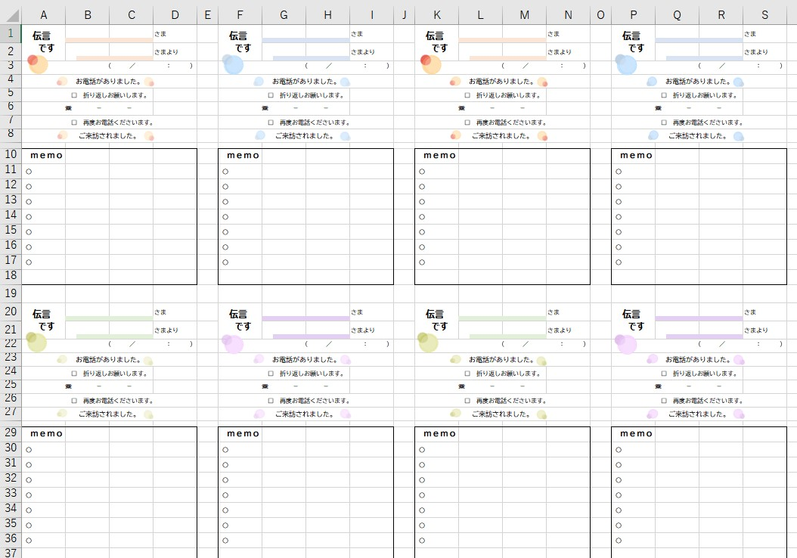Click the purple recipient name bar in cell Q20
This screenshot has width=797, height=558.
pos(699,318)
